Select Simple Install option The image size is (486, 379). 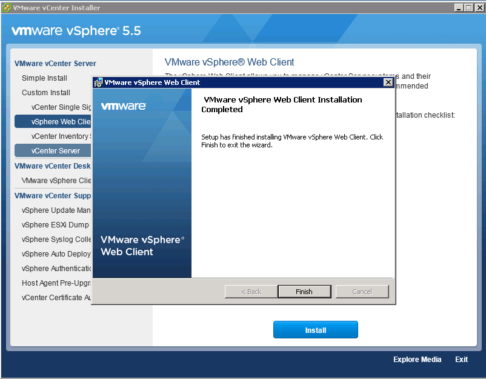44,78
